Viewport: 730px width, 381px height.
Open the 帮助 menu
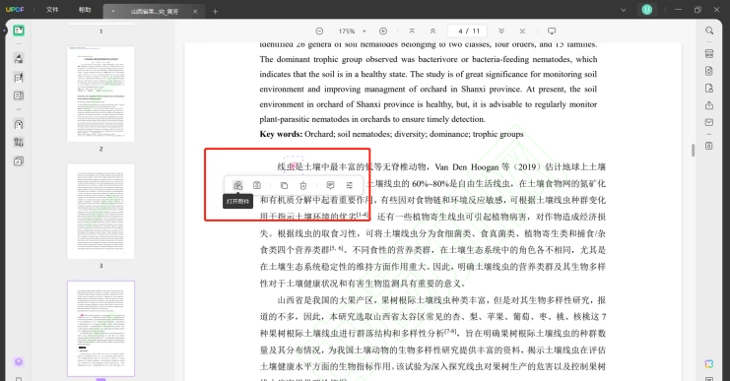click(x=85, y=10)
